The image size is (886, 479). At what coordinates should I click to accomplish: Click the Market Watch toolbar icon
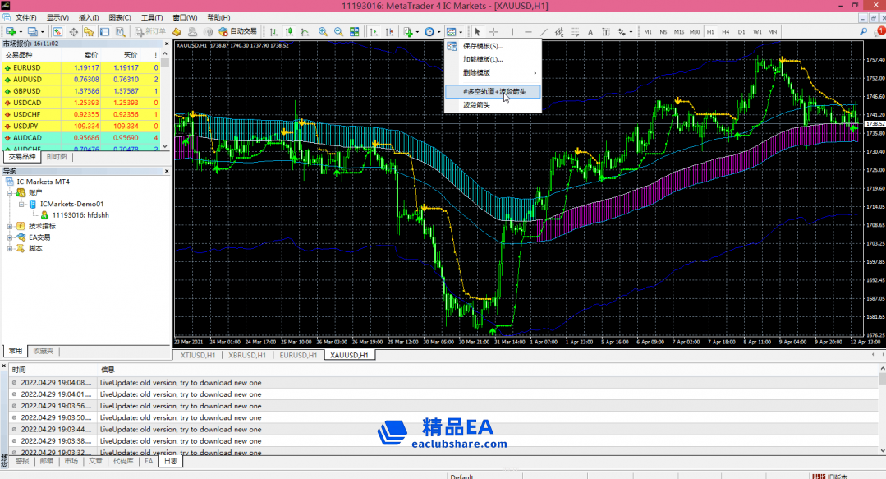pos(58,32)
